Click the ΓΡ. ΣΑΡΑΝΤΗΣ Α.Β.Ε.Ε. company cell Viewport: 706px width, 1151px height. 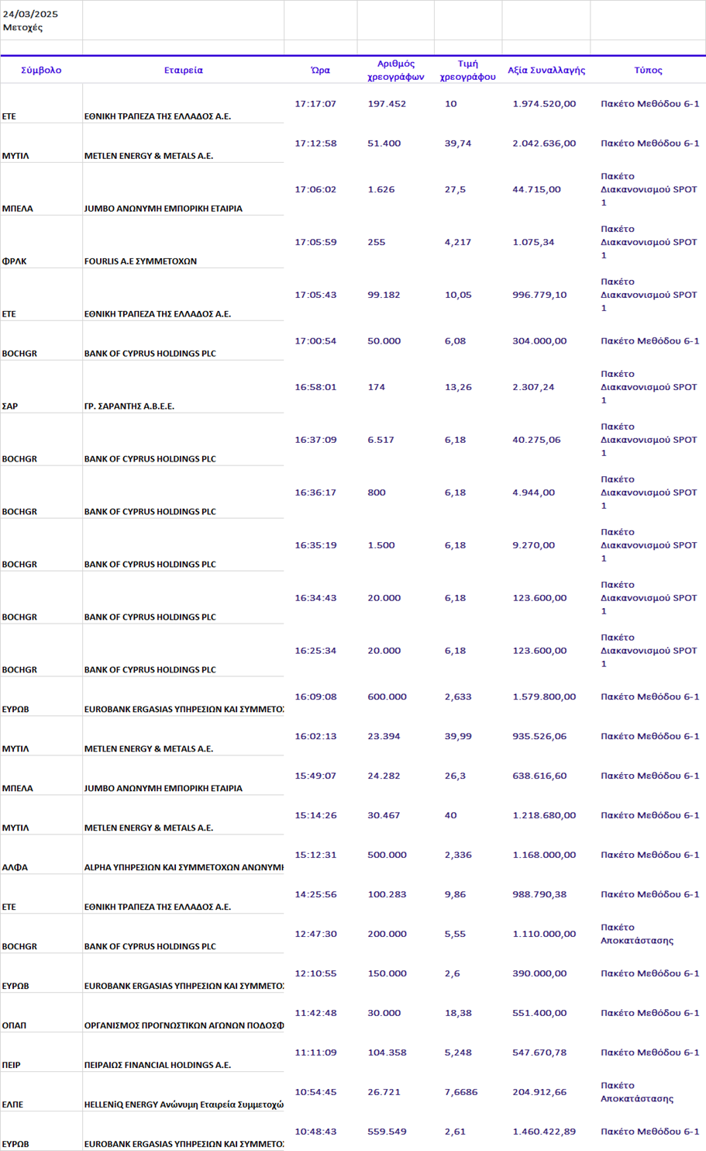(x=129, y=406)
